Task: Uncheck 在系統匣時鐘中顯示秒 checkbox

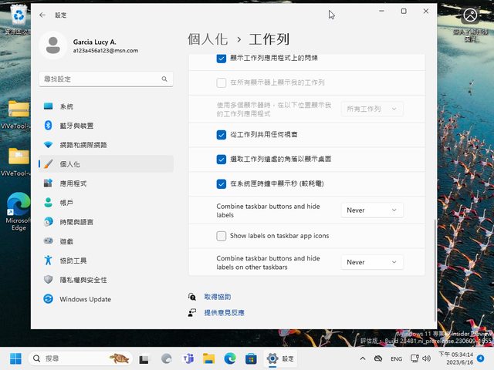Action: pos(222,184)
